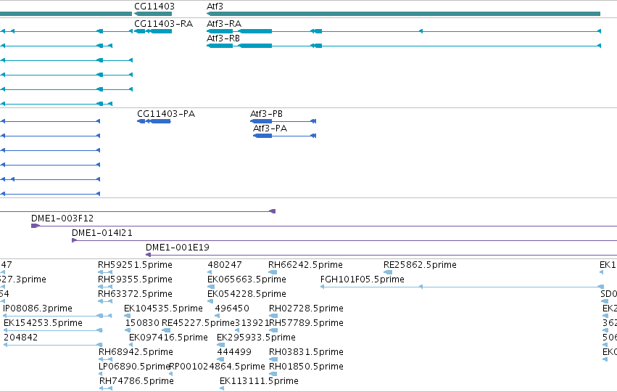Click the long FGH101F05.5prime alignment line
Screen dimensions: 617x392
462,287
